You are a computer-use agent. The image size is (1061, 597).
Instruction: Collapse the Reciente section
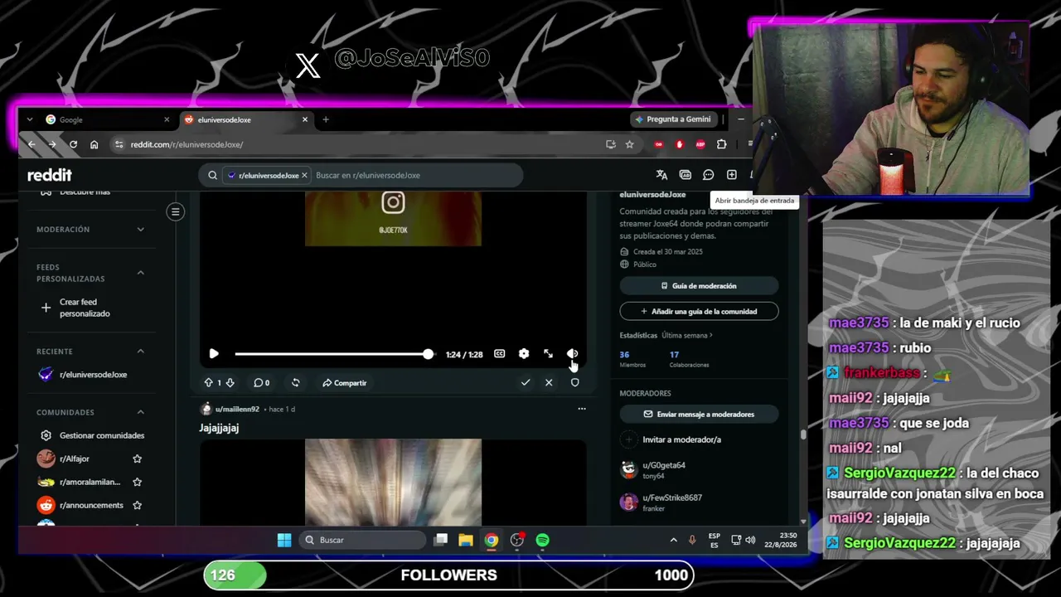(x=140, y=352)
